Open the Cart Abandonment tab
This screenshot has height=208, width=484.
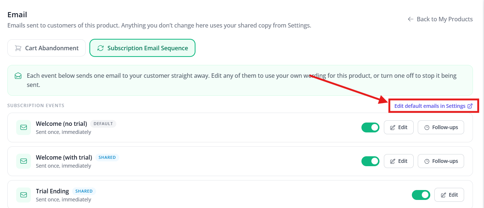pos(46,48)
